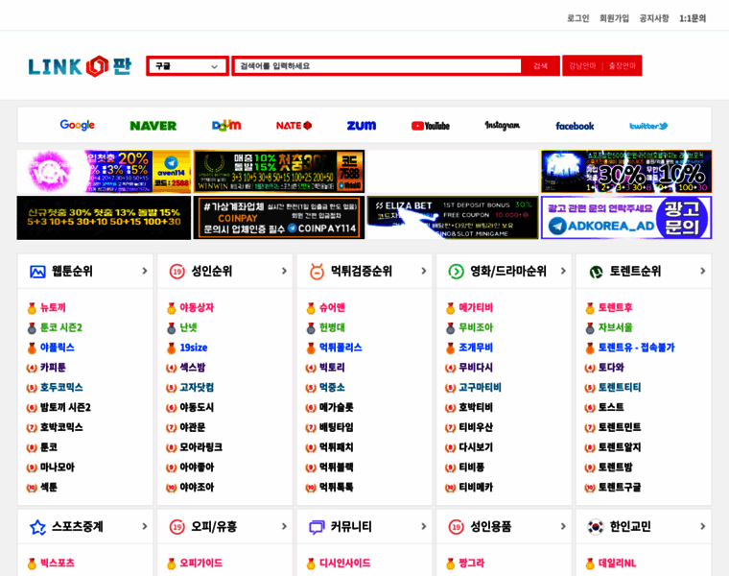
Task: Expand the 웹툰순위 section arrow
Action: 145,271
